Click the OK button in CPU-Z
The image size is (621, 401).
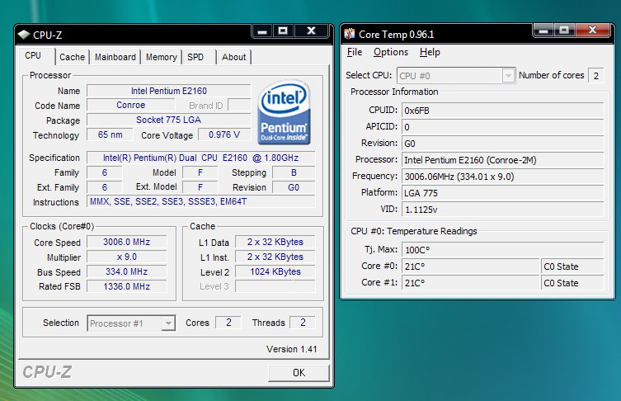coord(299,373)
